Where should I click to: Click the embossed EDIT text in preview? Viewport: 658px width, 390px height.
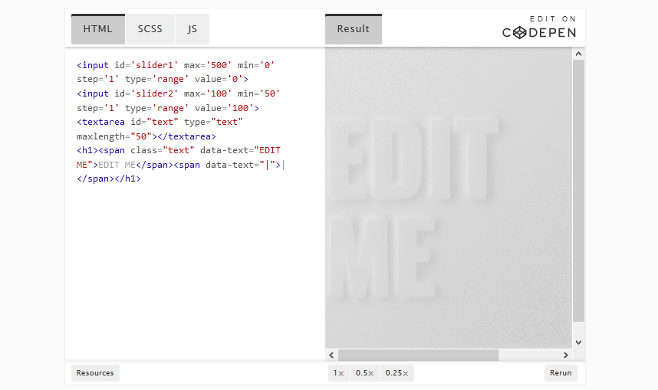pos(412,160)
